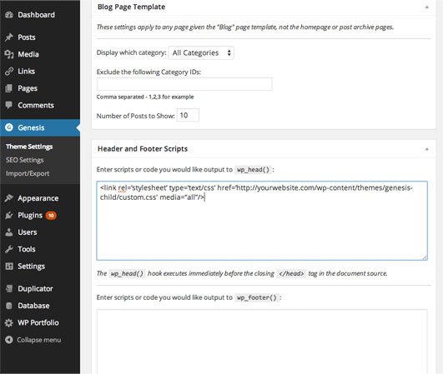Click the Collapse menu arrow icon

pyautogui.click(x=9, y=340)
